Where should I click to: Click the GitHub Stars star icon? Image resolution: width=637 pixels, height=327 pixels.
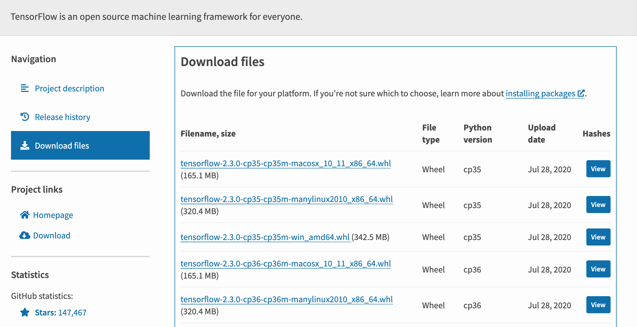pos(25,312)
